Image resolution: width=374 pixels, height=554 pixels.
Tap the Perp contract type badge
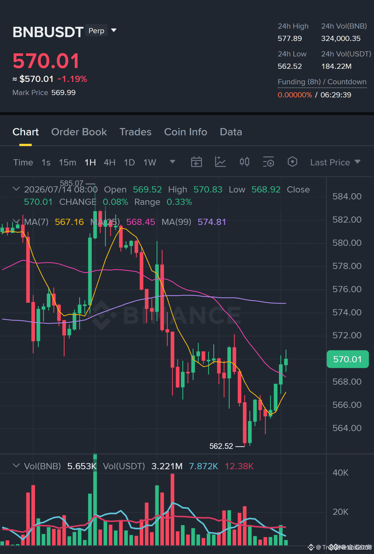click(96, 31)
